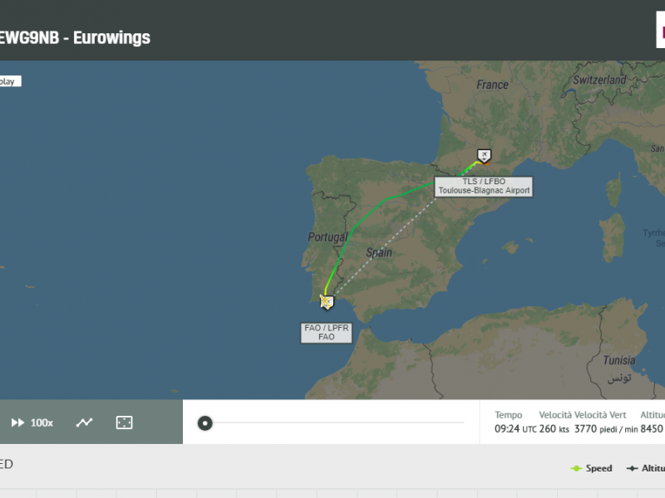
Task: Click the Tempo column label
Action: click(508, 415)
